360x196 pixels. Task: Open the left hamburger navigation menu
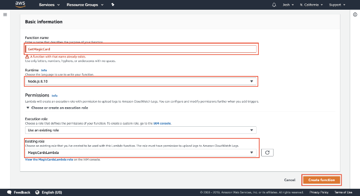tap(5, 15)
